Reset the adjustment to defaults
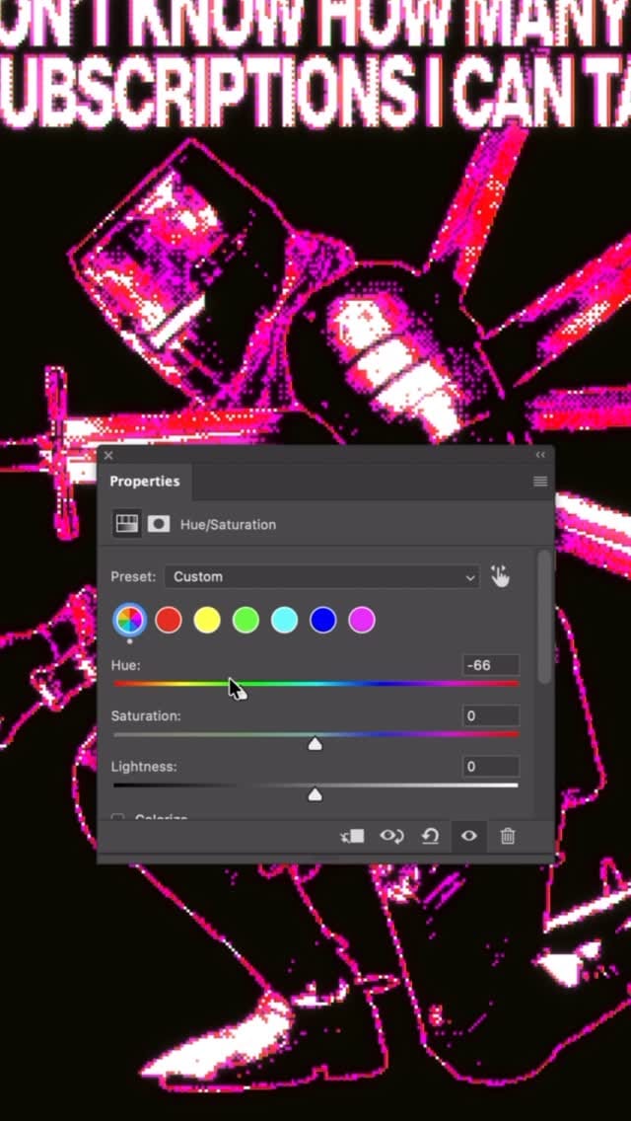This screenshot has height=1121, width=631. (x=430, y=836)
